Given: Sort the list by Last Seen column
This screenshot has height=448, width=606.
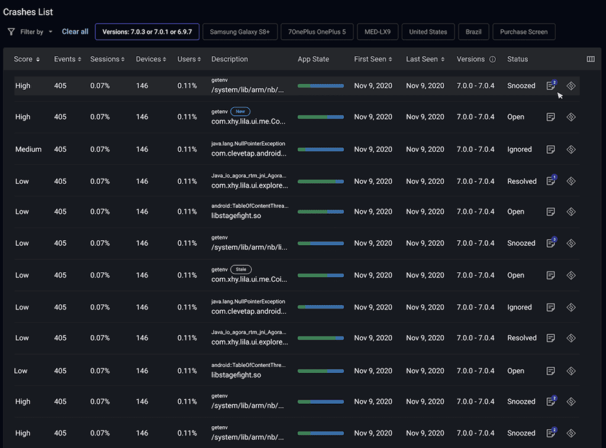Looking at the screenshot, I should [424, 59].
